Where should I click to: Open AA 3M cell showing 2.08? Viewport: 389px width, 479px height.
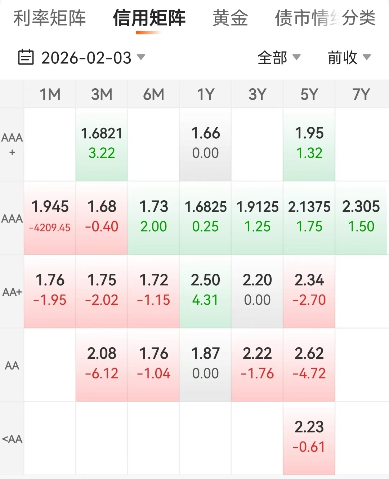(x=102, y=364)
